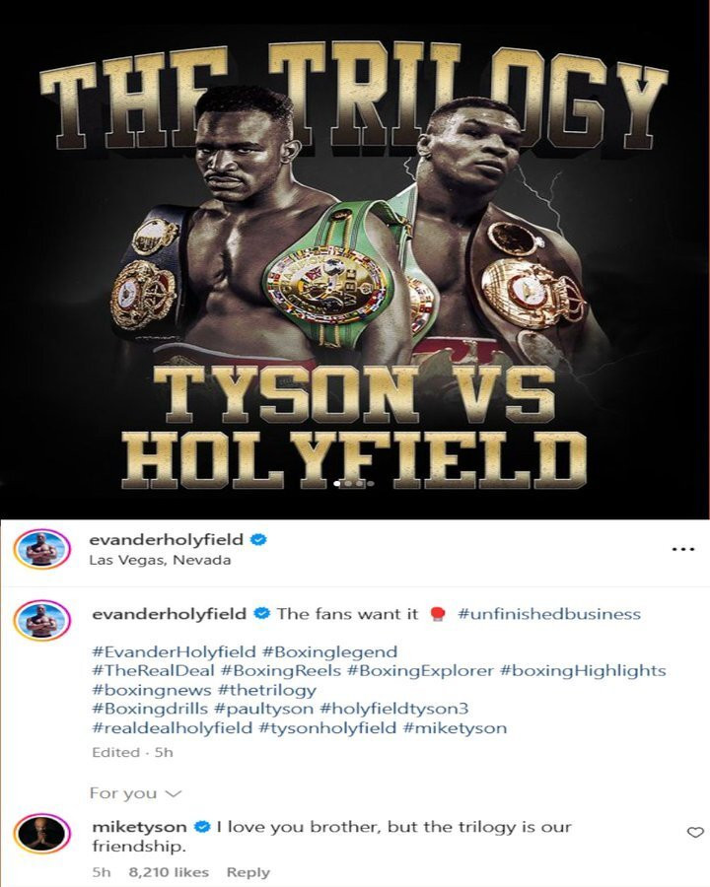The image size is (710, 887).
Task: Click the boxing glove emoji in caption
Action: click(437, 614)
